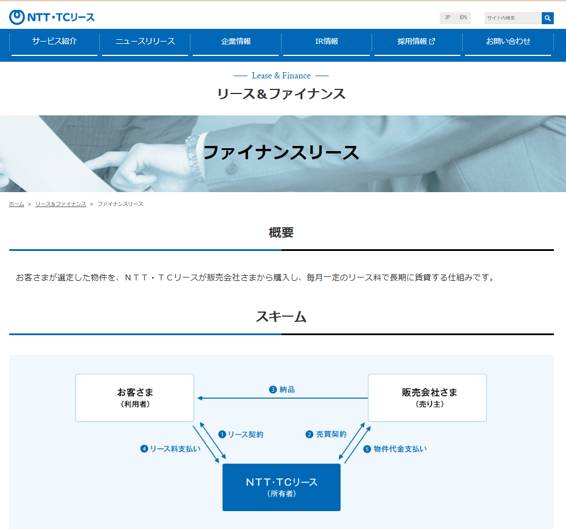Click the ❺ 物件代金支払い label
This screenshot has height=529, width=566.
(395, 449)
